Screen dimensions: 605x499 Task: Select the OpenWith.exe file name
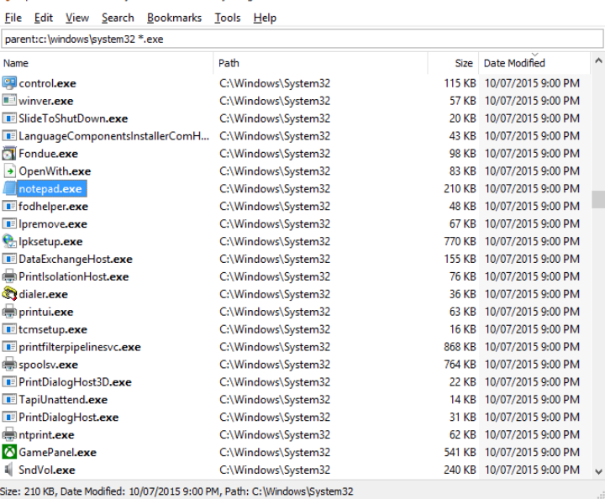(x=55, y=171)
